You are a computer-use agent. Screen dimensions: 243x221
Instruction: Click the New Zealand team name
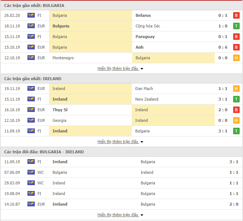pos(147,99)
